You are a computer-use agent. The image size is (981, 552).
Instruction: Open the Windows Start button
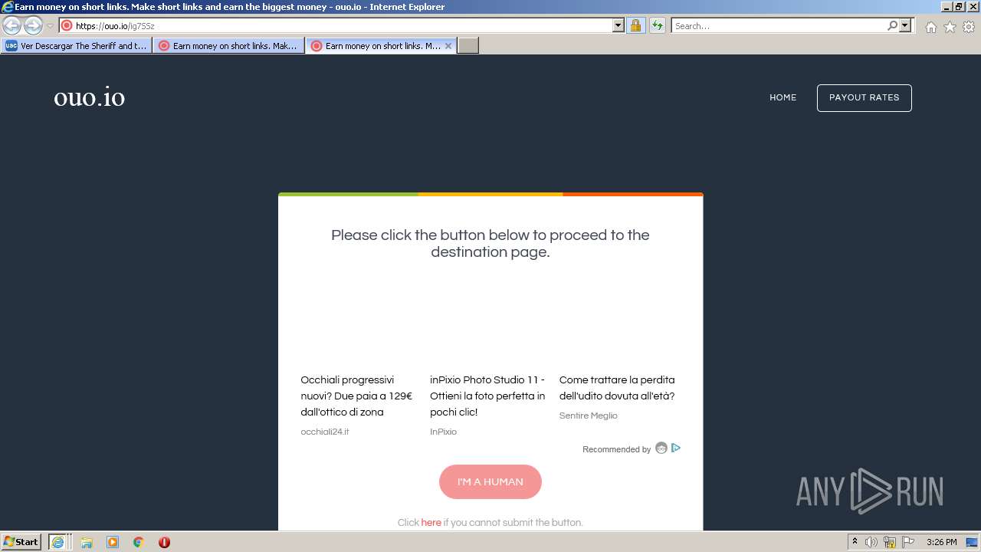tap(21, 541)
